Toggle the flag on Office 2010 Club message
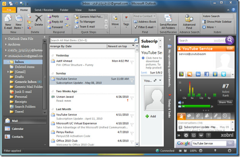240x157 pixels. 132,142
